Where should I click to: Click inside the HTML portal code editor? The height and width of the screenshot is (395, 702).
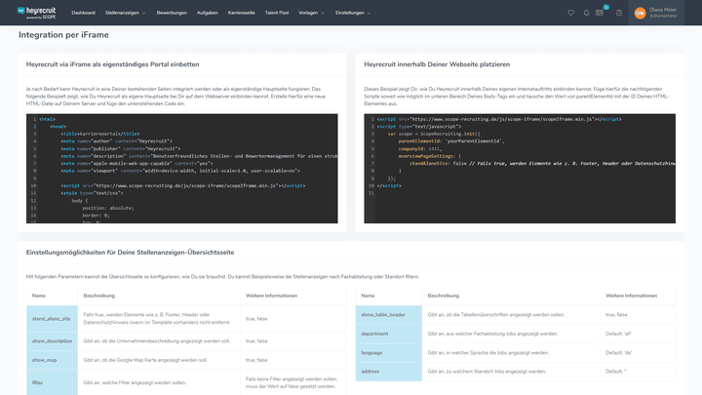coord(181,169)
